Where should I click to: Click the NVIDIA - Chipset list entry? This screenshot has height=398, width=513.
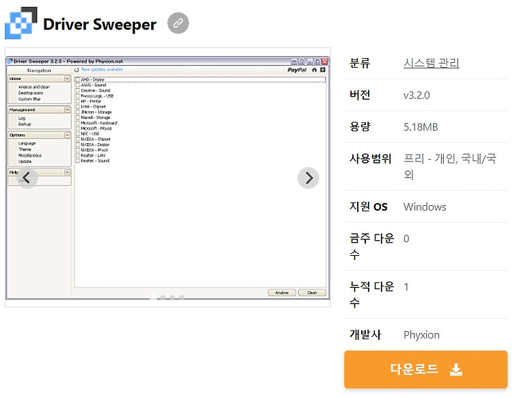[x=96, y=140]
